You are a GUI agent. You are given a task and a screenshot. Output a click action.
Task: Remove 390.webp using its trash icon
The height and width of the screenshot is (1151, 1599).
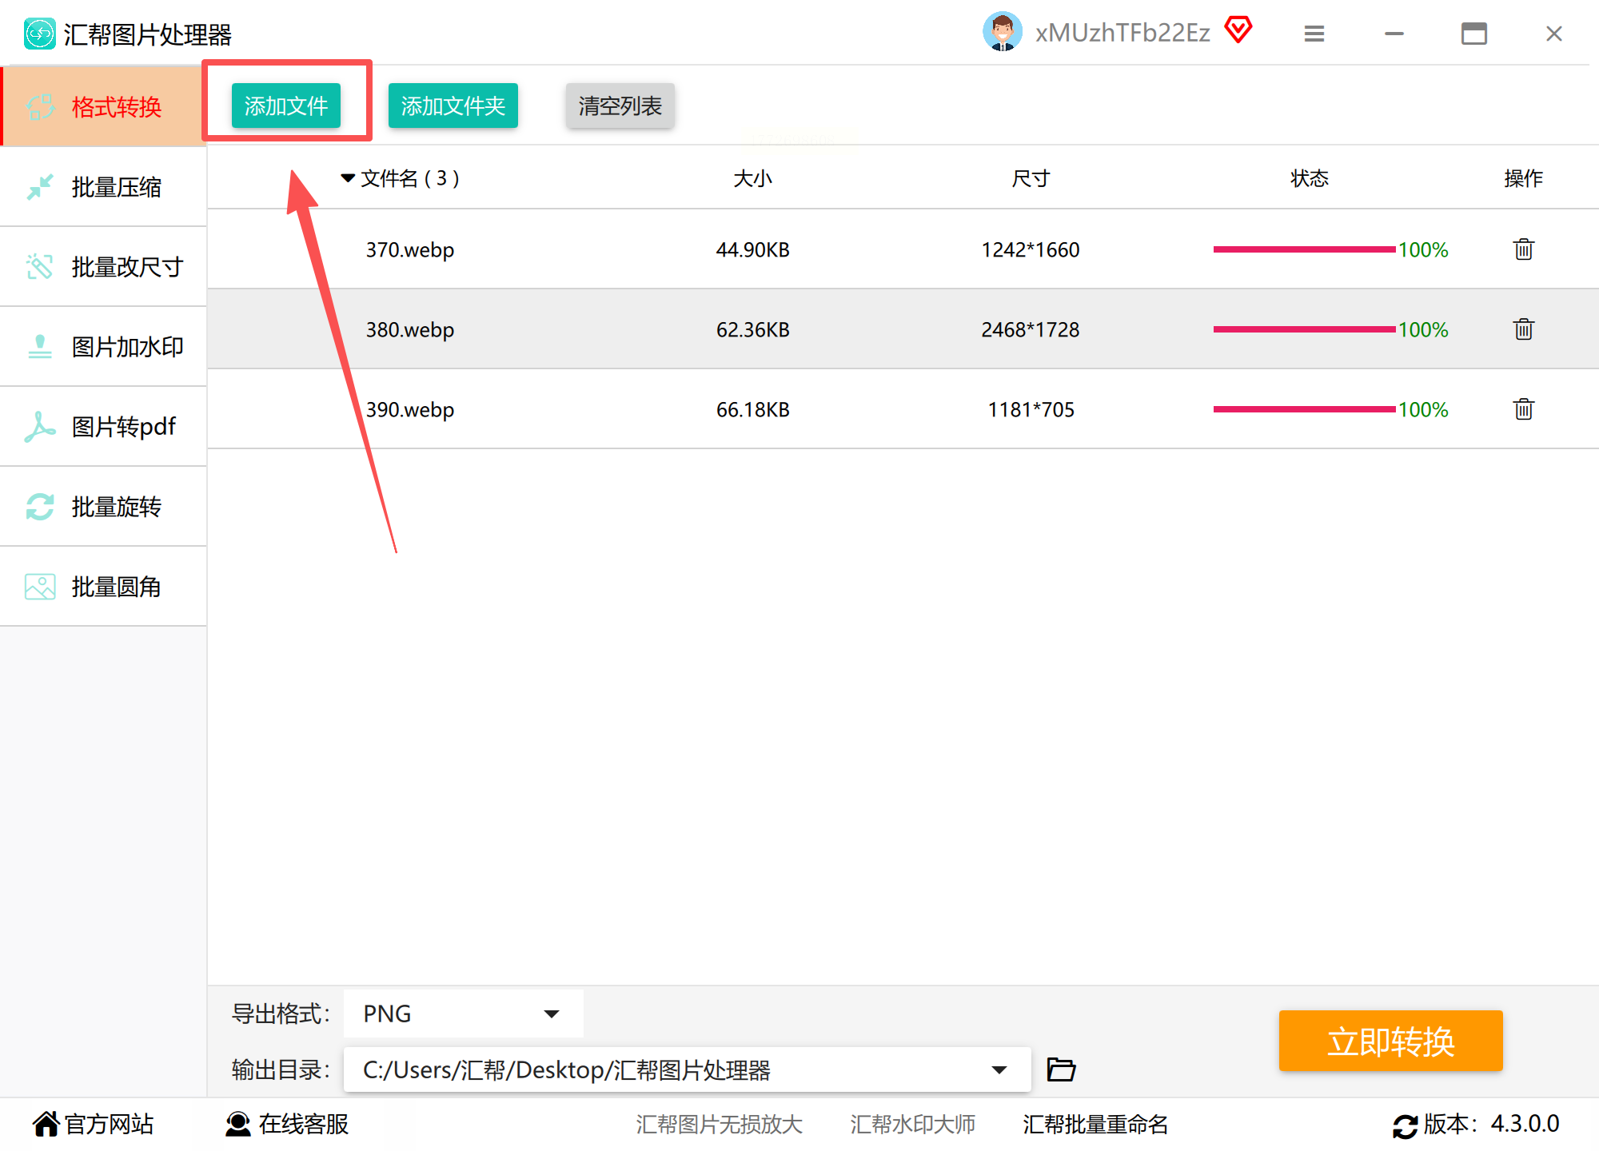coord(1523,409)
